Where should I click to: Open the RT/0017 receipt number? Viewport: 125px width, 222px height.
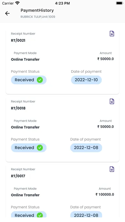(x=18, y=176)
